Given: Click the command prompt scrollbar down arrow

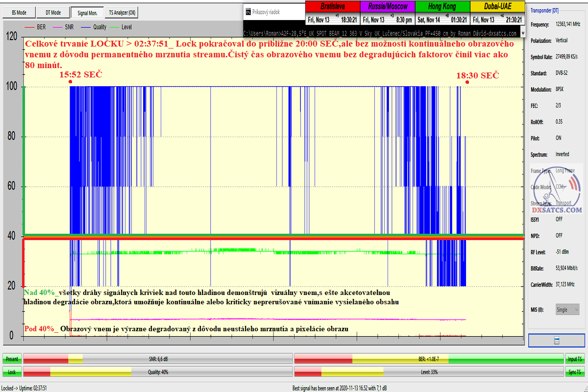Looking at the screenshot, I should point(523,33).
